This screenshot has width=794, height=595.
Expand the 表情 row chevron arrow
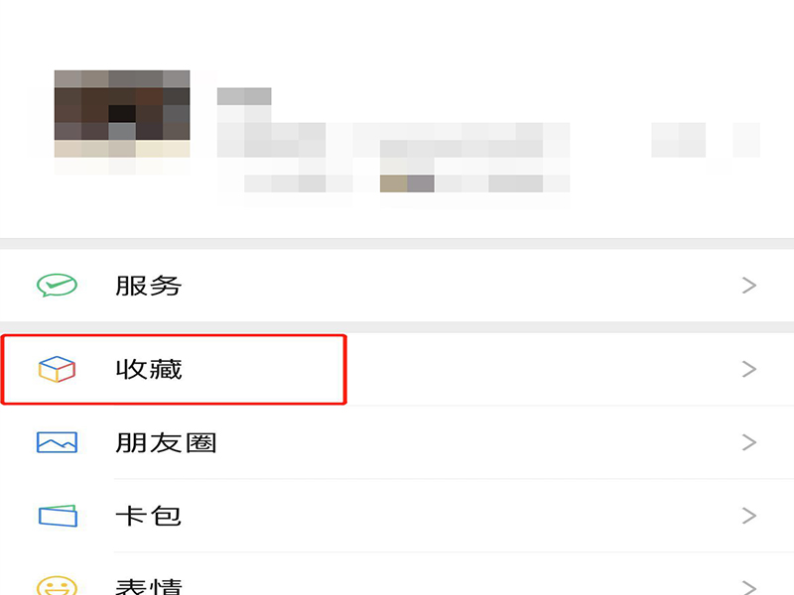pyautogui.click(x=749, y=587)
